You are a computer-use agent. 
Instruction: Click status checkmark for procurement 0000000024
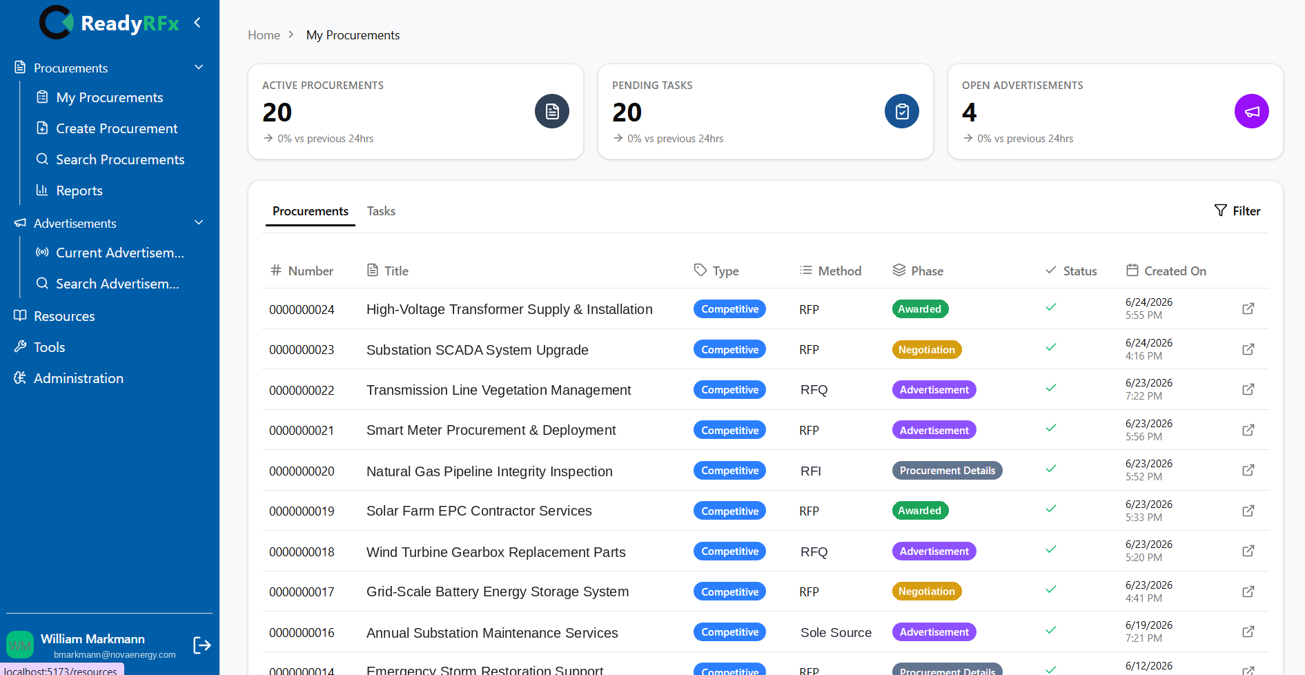[x=1051, y=307]
